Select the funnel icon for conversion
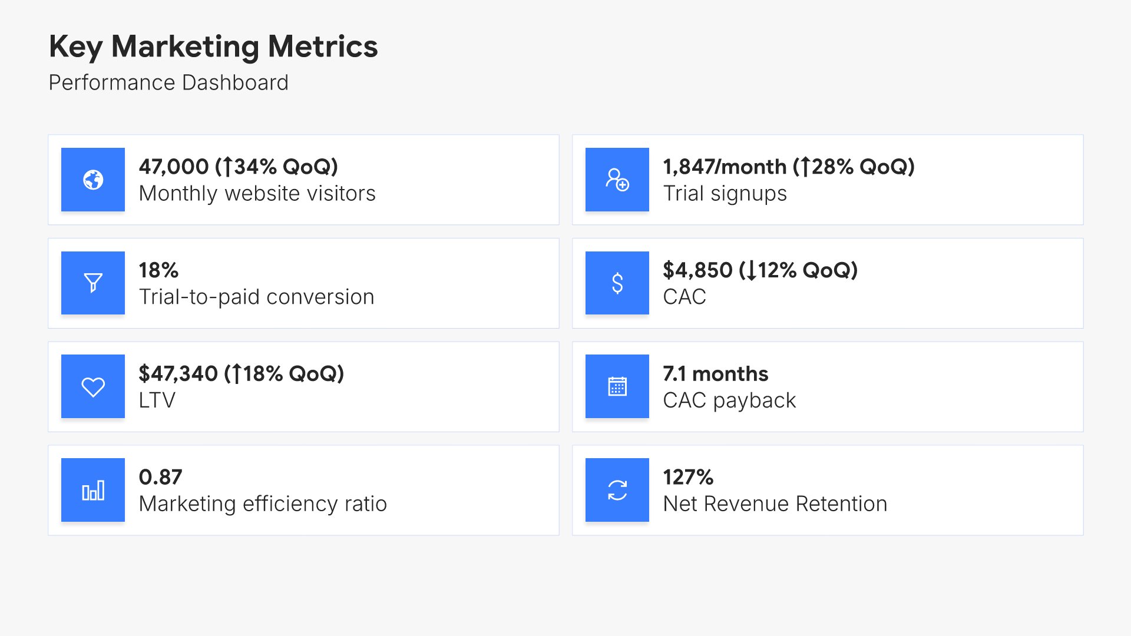This screenshot has height=636, width=1131. tap(93, 283)
